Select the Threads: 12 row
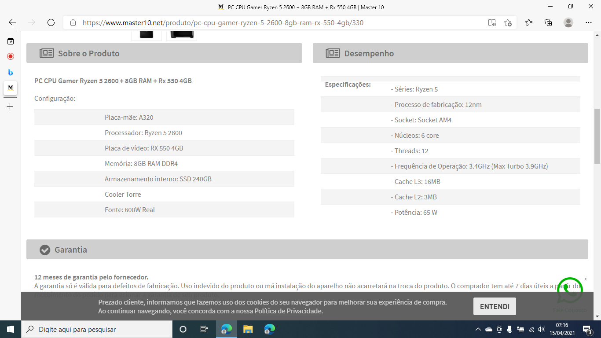Screen dimensions: 601x338 pos(450,151)
